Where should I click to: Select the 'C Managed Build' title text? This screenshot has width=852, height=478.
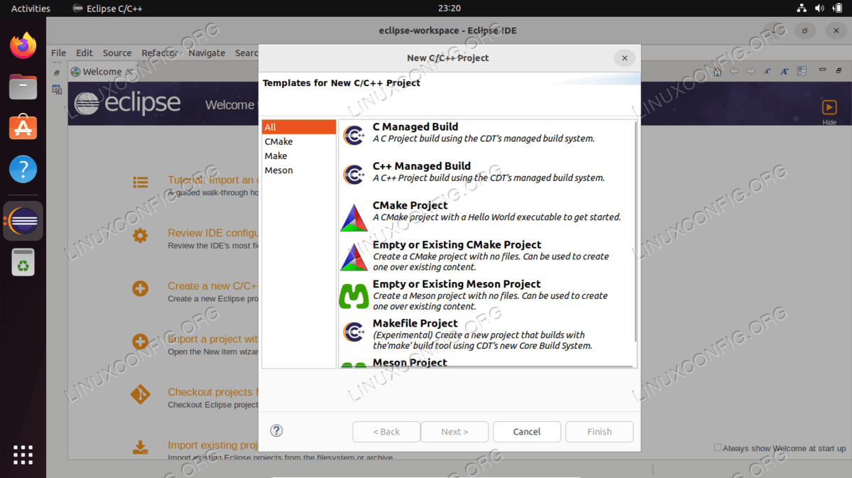click(x=415, y=127)
